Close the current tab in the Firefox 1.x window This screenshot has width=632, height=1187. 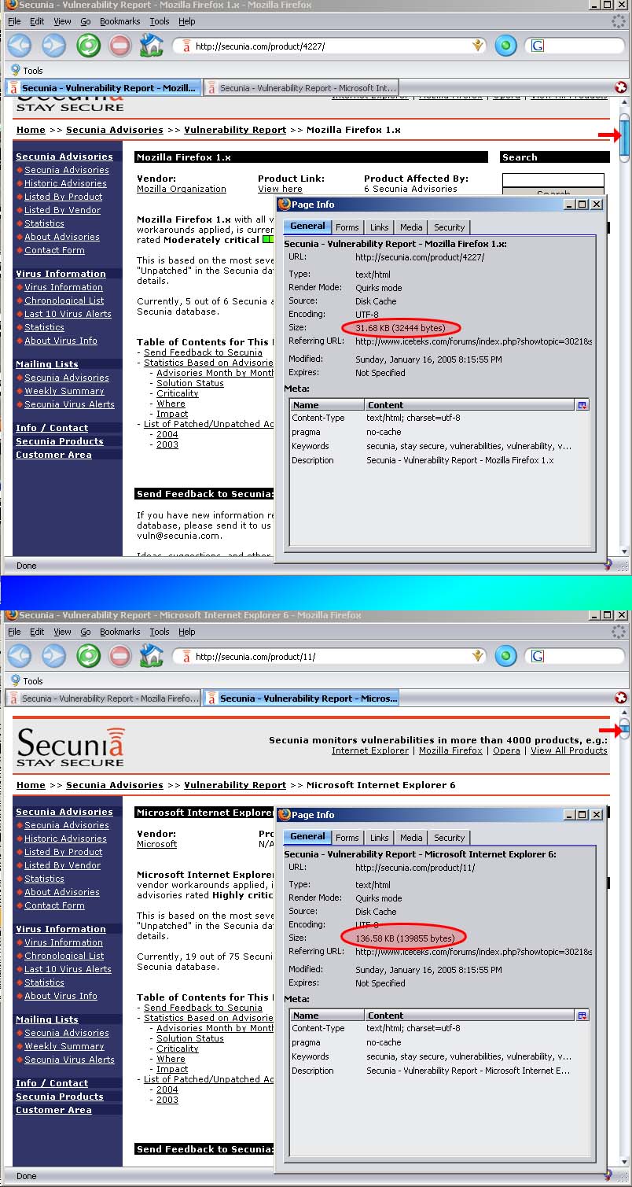(x=621, y=87)
